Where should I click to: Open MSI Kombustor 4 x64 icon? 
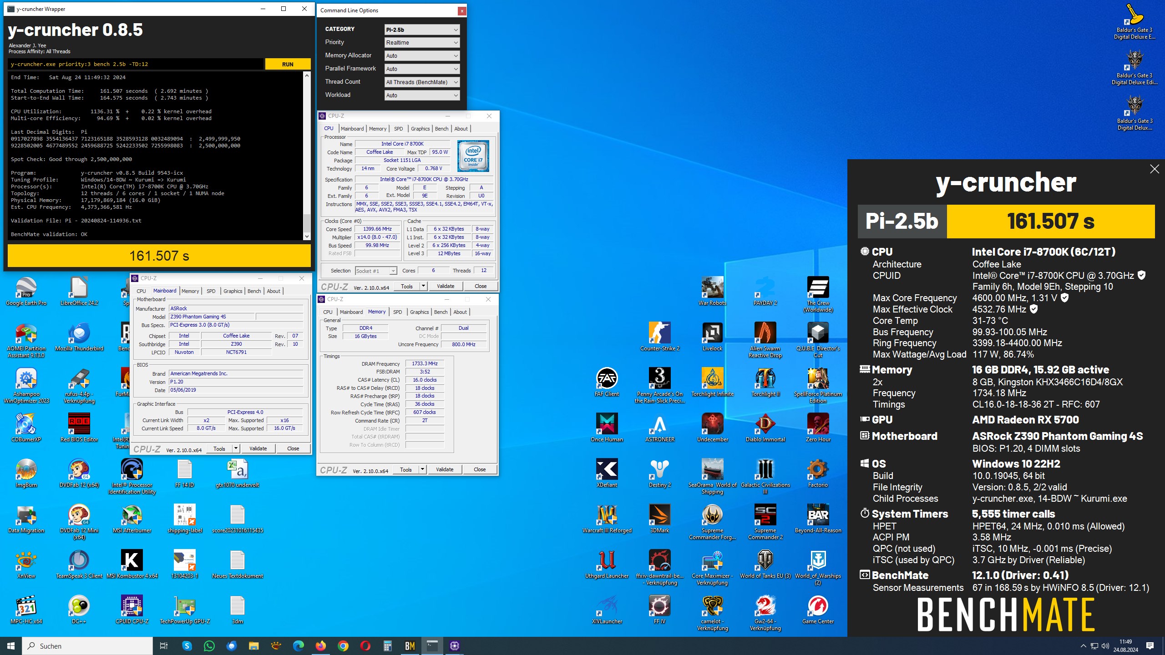[132, 564]
